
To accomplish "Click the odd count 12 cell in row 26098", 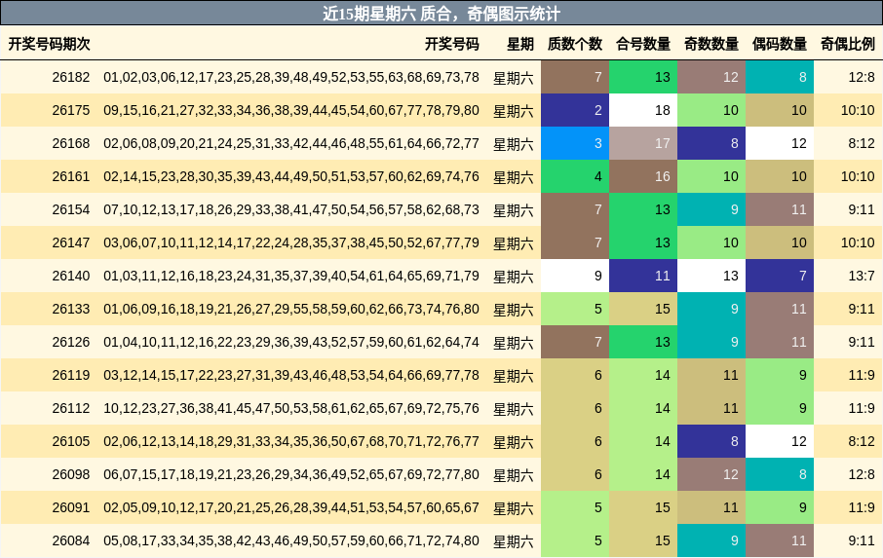I will (x=711, y=475).
